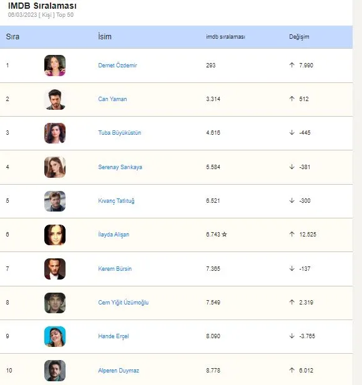Open Can Yaman's profile link
Viewport: 362px width, 385px height.
point(112,99)
